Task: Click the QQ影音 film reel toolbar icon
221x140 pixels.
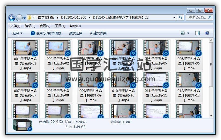Action: (x=33, y=33)
